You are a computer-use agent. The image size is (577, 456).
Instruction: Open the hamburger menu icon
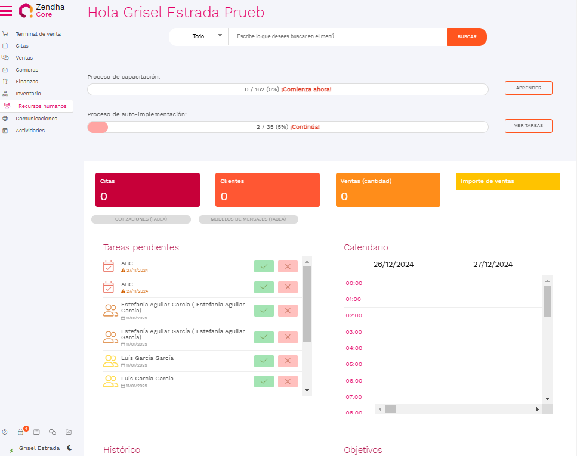(x=6, y=11)
